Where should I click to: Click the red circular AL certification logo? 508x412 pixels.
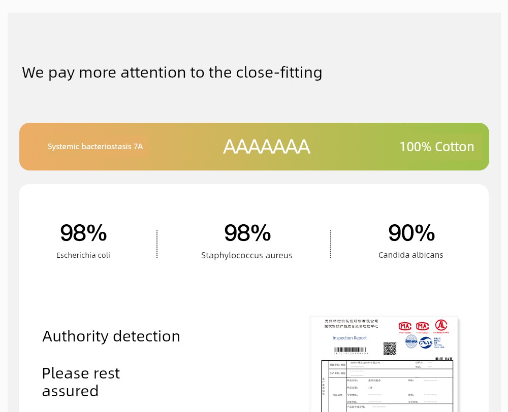click(x=441, y=325)
